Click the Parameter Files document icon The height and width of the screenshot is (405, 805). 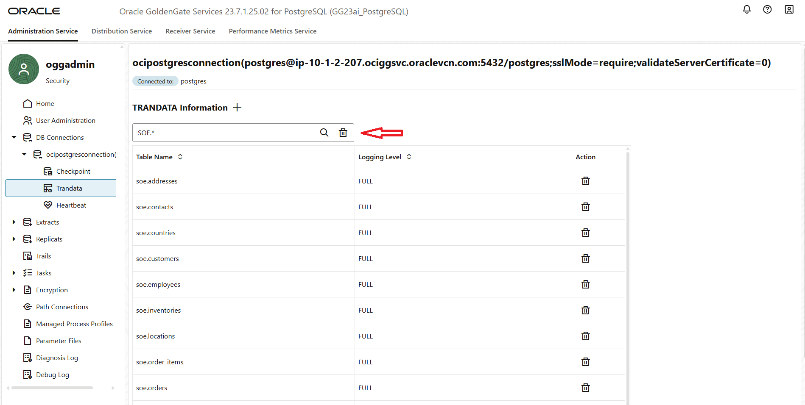(28, 341)
